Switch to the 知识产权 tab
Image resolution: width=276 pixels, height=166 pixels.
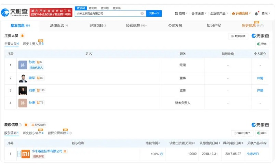point(214,26)
